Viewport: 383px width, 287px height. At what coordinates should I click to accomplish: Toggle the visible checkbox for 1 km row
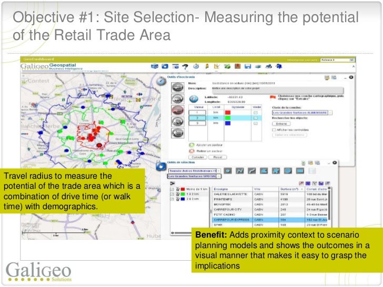[x=256, y=112]
